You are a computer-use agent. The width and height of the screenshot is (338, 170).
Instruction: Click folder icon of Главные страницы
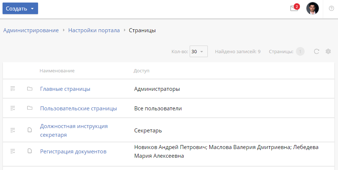[30, 89]
